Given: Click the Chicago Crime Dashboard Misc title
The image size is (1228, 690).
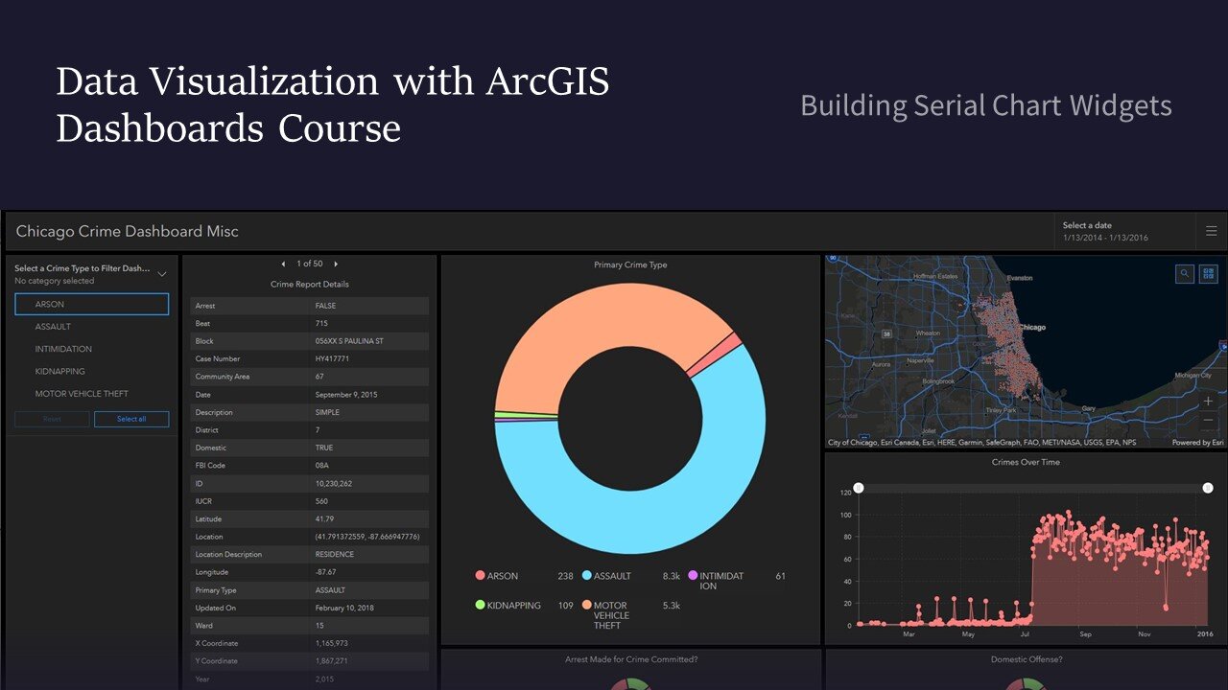Looking at the screenshot, I should 128,231.
